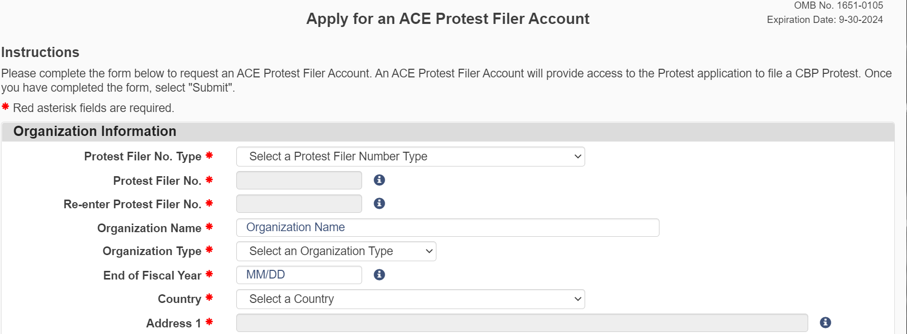
Task: Focus the Re-enter Protest Filer No. input box
Action: click(x=299, y=204)
